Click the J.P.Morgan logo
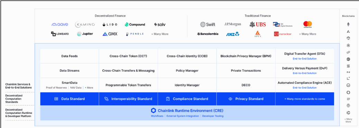 [233, 24]
